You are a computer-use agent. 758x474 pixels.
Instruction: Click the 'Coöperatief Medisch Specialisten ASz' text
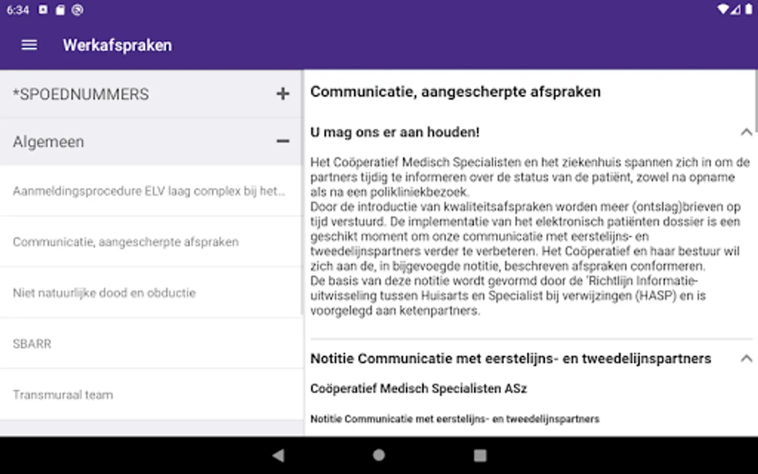pos(418,389)
